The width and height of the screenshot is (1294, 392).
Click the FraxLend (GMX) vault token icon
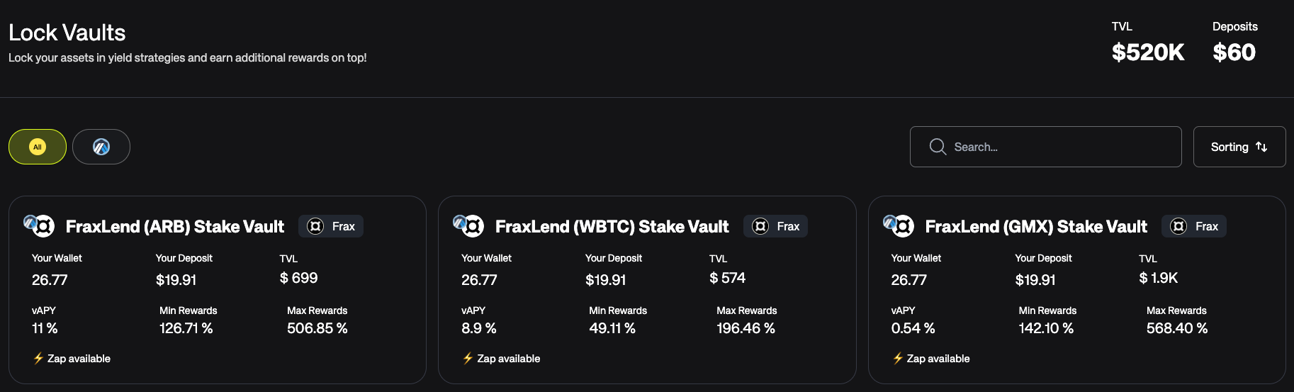pos(899,225)
